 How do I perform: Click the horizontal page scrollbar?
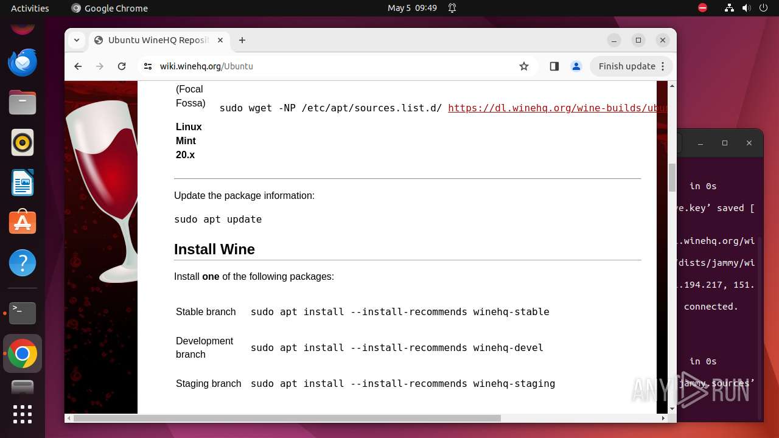tap(287, 418)
